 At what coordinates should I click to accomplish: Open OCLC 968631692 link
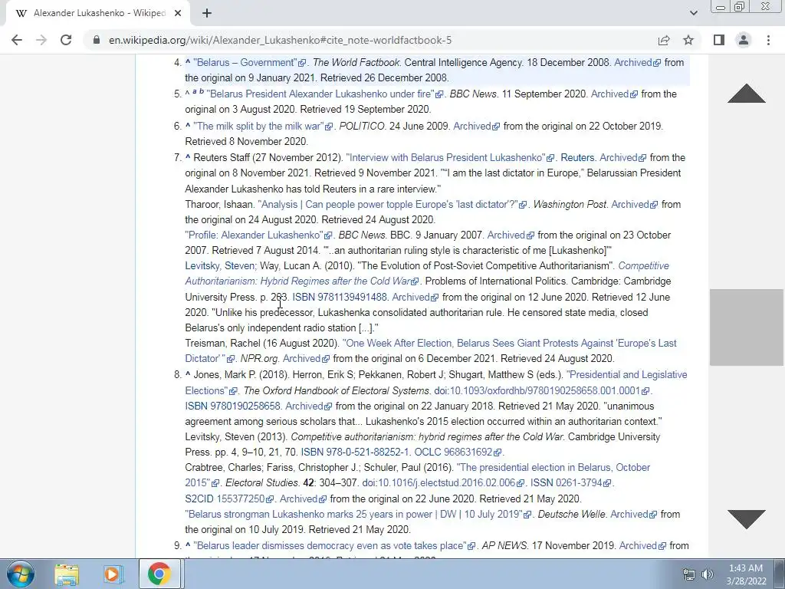point(458,452)
